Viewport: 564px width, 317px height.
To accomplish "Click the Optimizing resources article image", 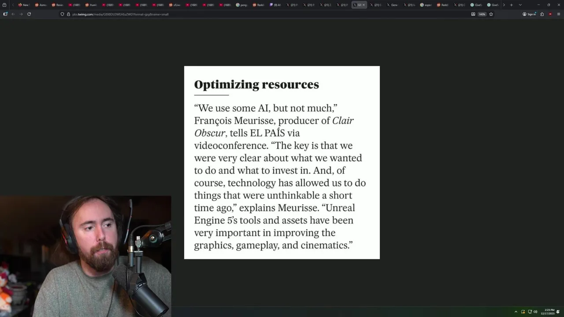I will [x=282, y=162].
